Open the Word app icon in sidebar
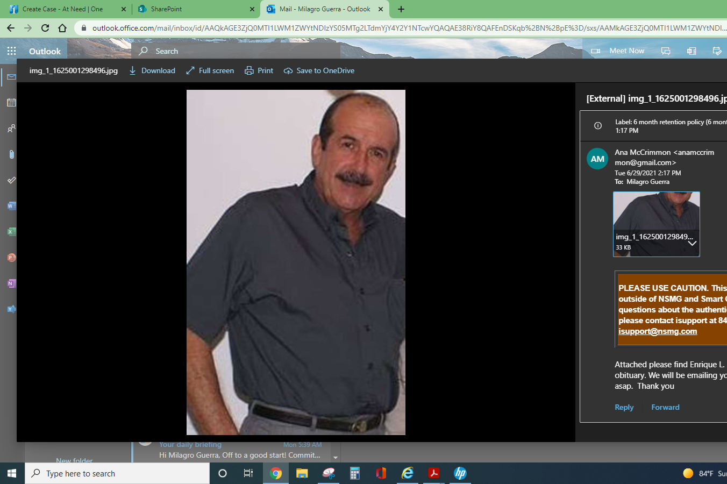The height and width of the screenshot is (484, 727). [11, 206]
